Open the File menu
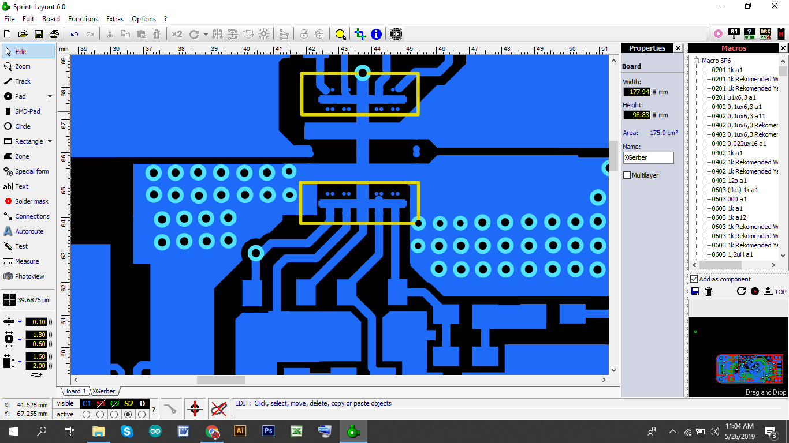Image resolution: width=789 pixels, height=443 pixels. pos(9,19)
